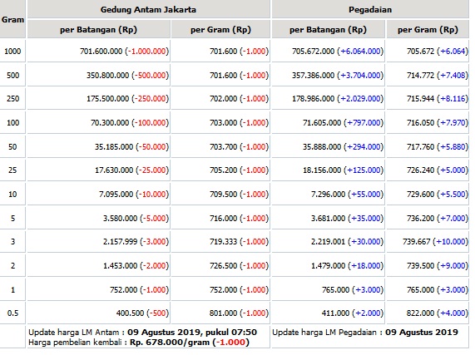Click Pegadaian price 1.479.000 per batangan
Image resolution: width=475 pixels, height=355 pixels.
[328, 266]
